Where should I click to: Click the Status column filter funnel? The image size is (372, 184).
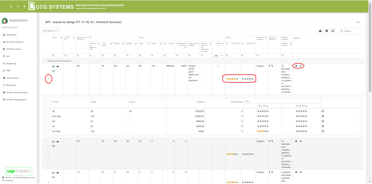pyautogui.click(x=61, y=38)
